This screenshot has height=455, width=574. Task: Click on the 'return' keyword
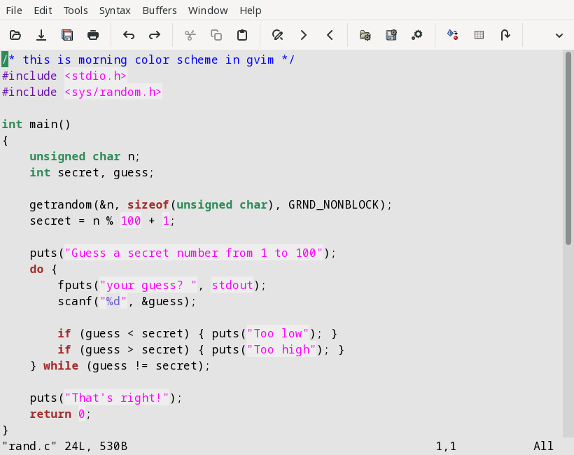click(x=50, y=414)
